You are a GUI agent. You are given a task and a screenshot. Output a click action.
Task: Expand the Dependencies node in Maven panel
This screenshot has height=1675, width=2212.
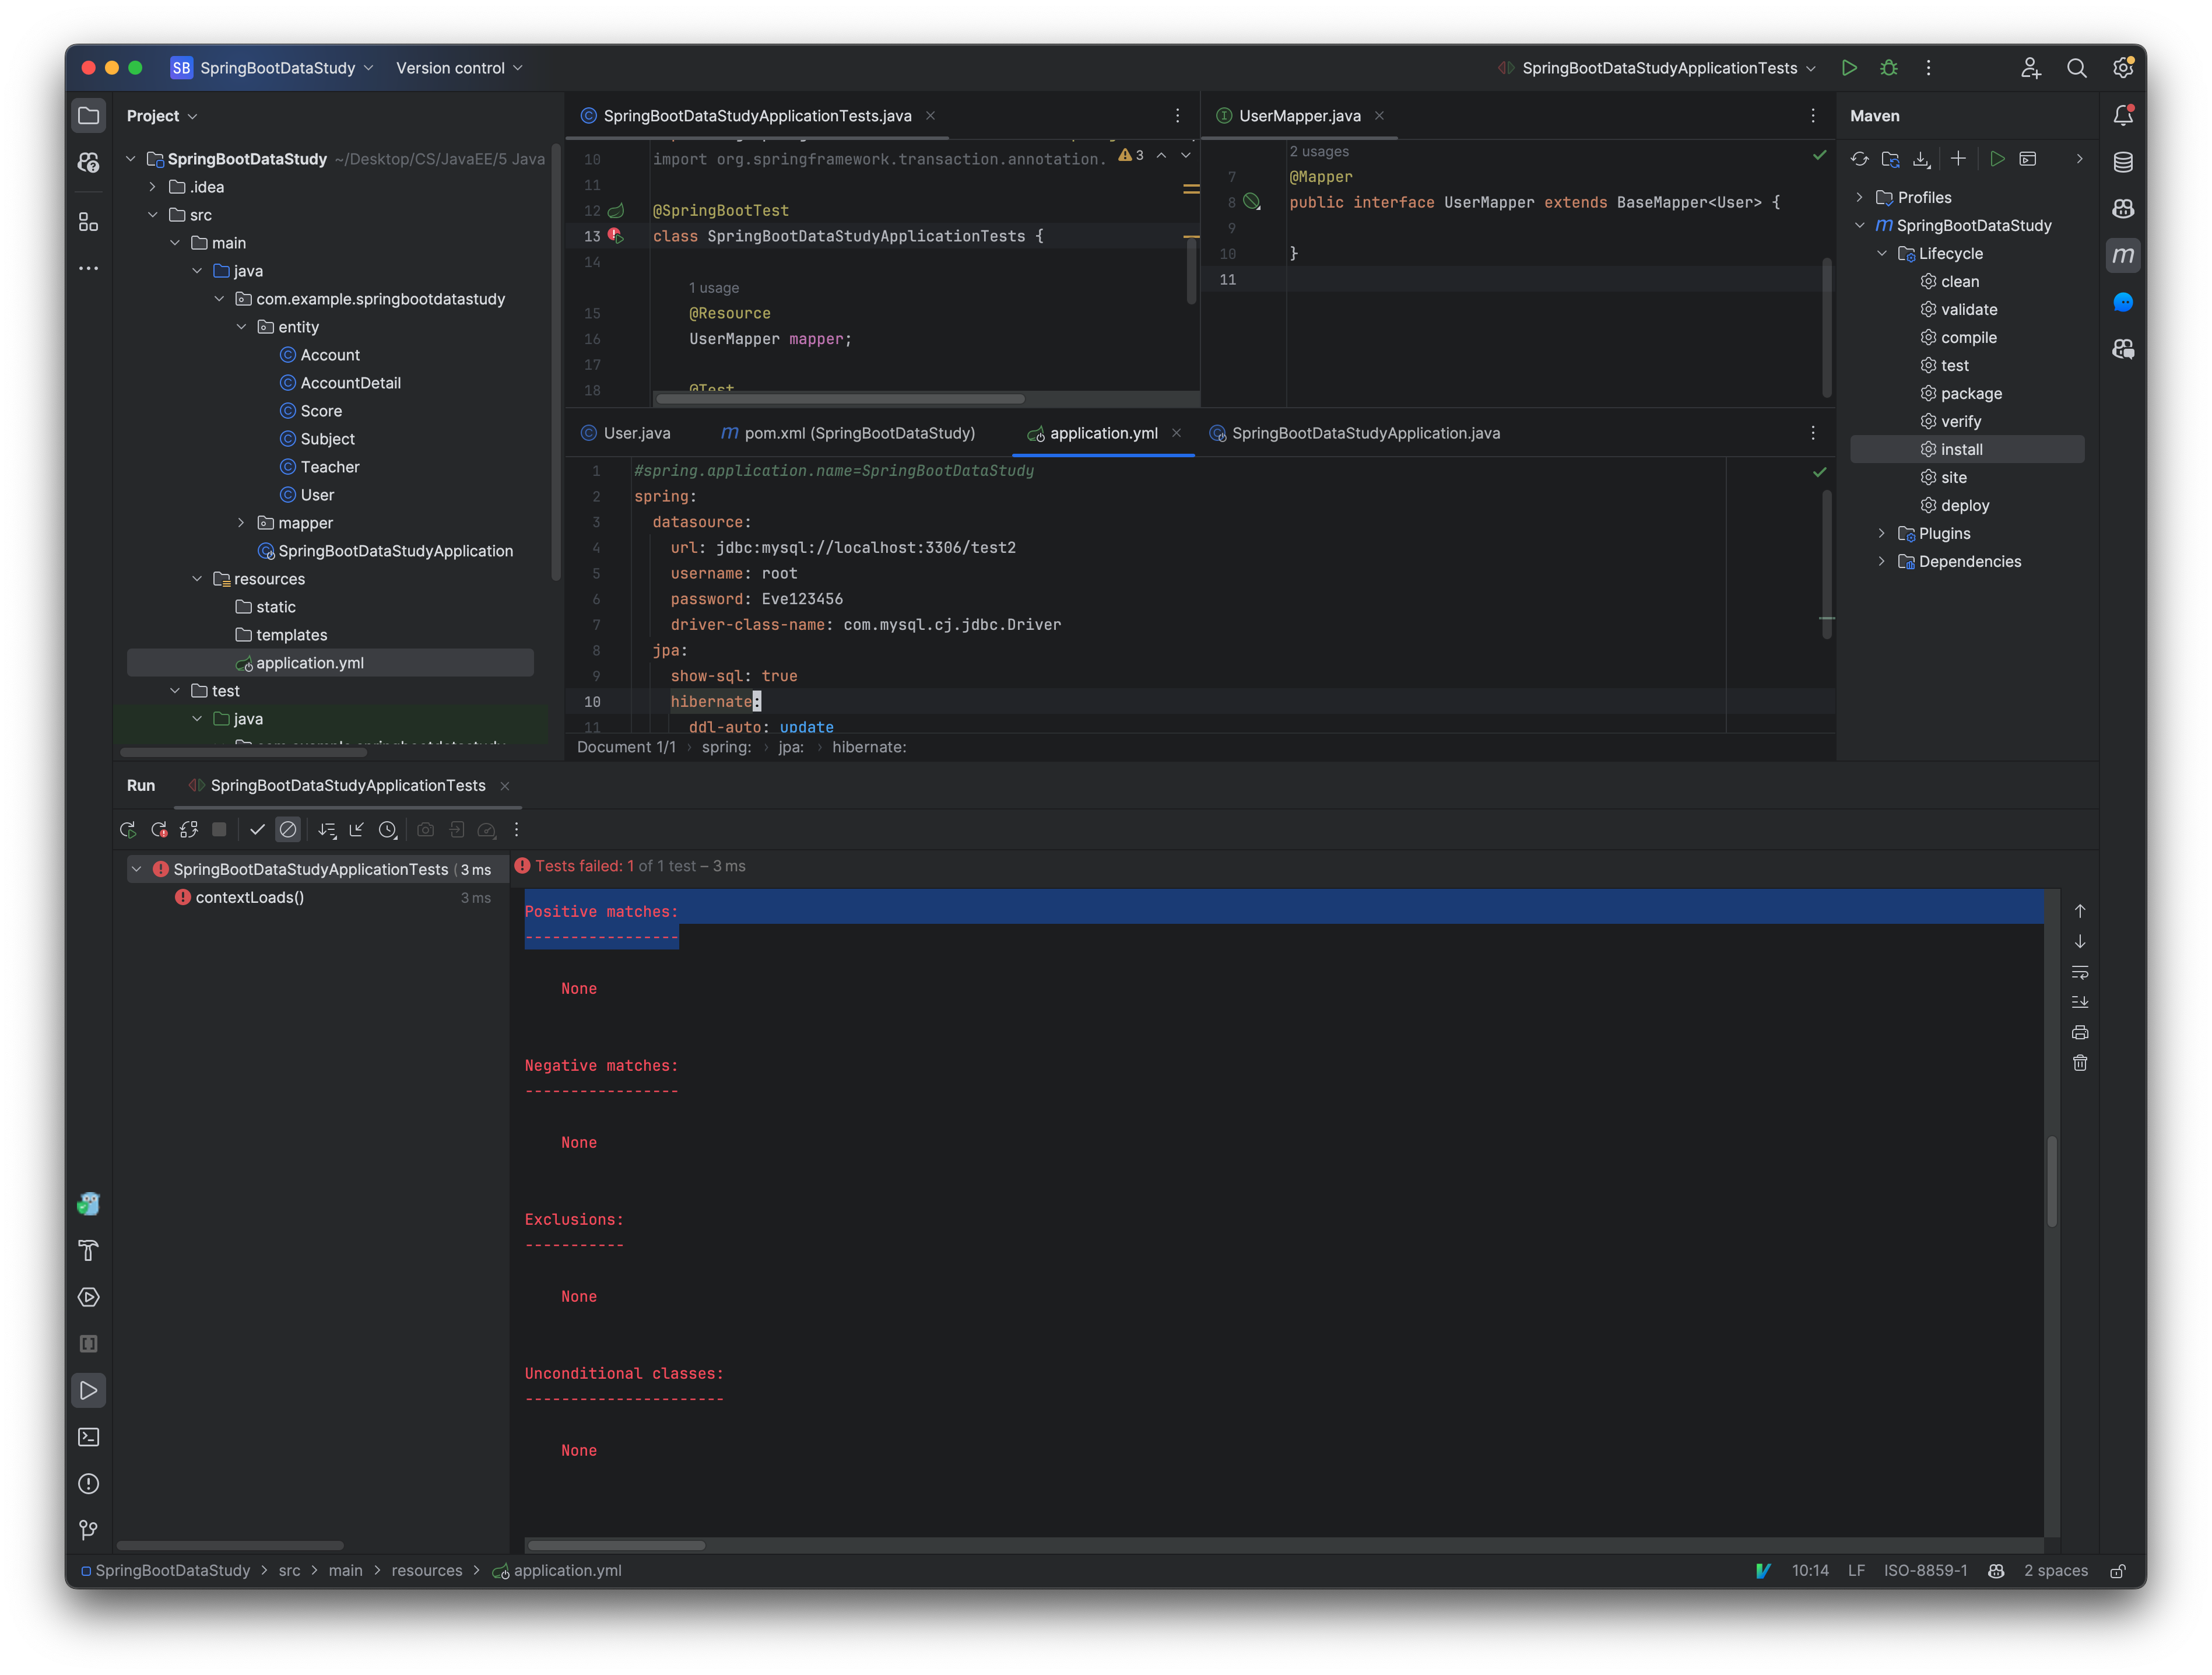pyautogui.click(x=1882, y=561)
